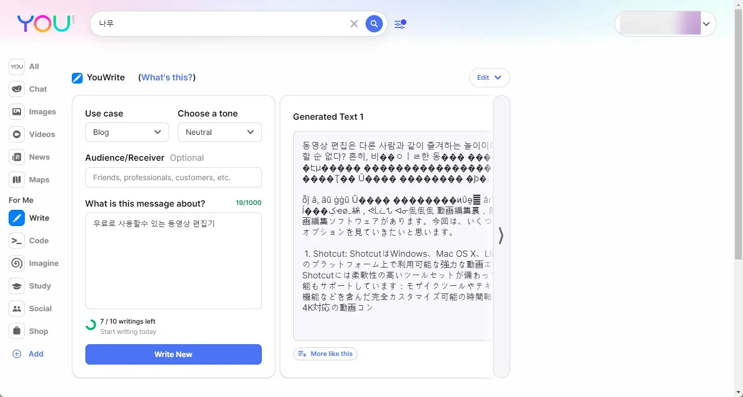743x397 pixels.
Task: Open the Shop app in sidebar
Action: 29,331
